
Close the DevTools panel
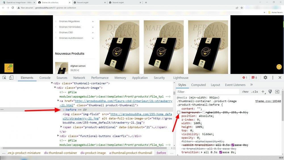click(280, 78)
